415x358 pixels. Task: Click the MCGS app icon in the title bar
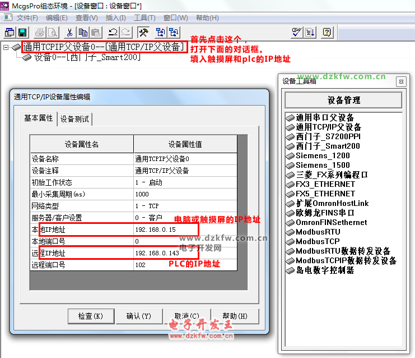coord(4,6)
